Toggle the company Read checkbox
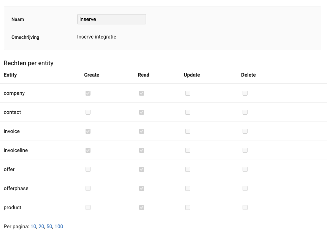327x237 pixels. coord(142,93)
